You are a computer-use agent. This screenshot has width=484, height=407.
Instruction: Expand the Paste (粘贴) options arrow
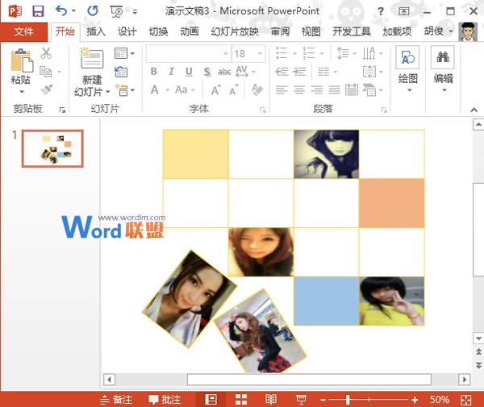coord(21,92)
